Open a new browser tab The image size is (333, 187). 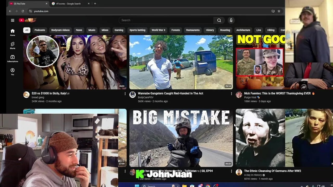[95, 4]
